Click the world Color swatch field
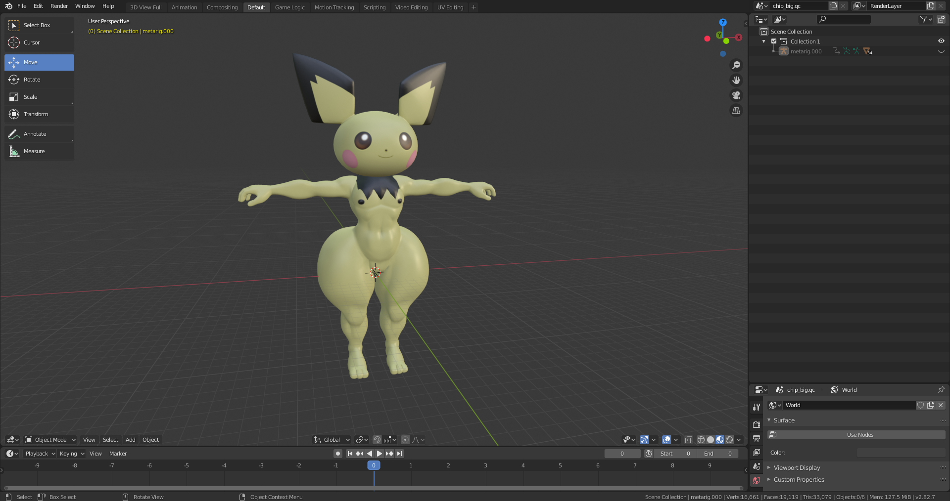Screen dimensions: 950x501 (901, 453)
